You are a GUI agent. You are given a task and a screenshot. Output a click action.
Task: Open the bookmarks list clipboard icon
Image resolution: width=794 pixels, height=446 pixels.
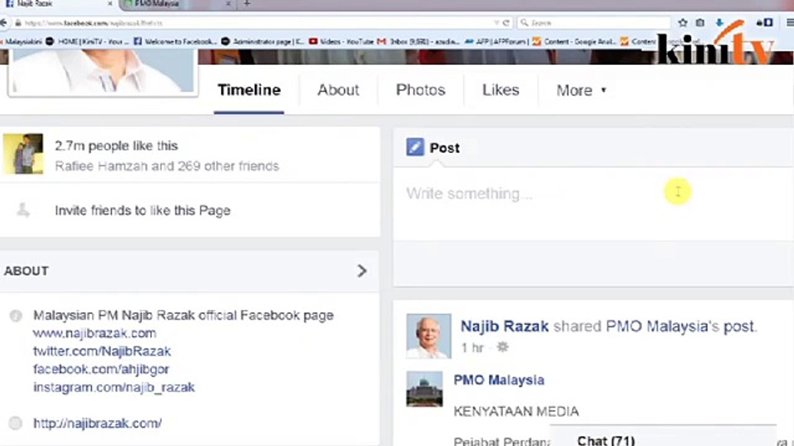click(700, 23)
